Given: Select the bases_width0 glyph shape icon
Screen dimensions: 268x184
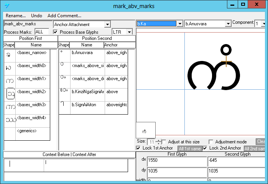Looking at the screenshot, I should pyautogui.click(x=8, y=68).
